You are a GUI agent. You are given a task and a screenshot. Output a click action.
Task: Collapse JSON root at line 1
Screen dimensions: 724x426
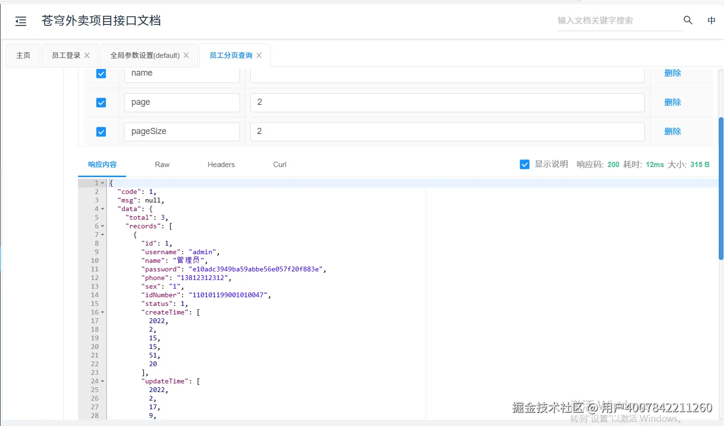(x=103, y=183)
